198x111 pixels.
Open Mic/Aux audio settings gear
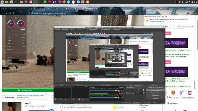click(x=122, y=91)
